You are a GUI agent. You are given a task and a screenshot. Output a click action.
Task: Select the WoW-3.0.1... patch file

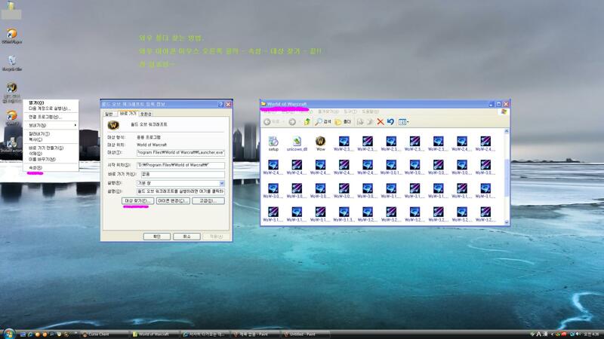(x=391, y=167)
